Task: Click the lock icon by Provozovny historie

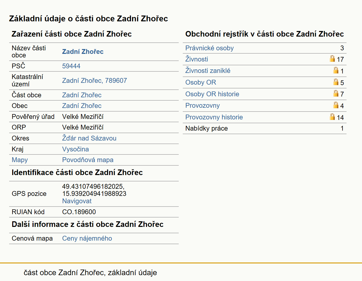Action: [x=332, y=117]
